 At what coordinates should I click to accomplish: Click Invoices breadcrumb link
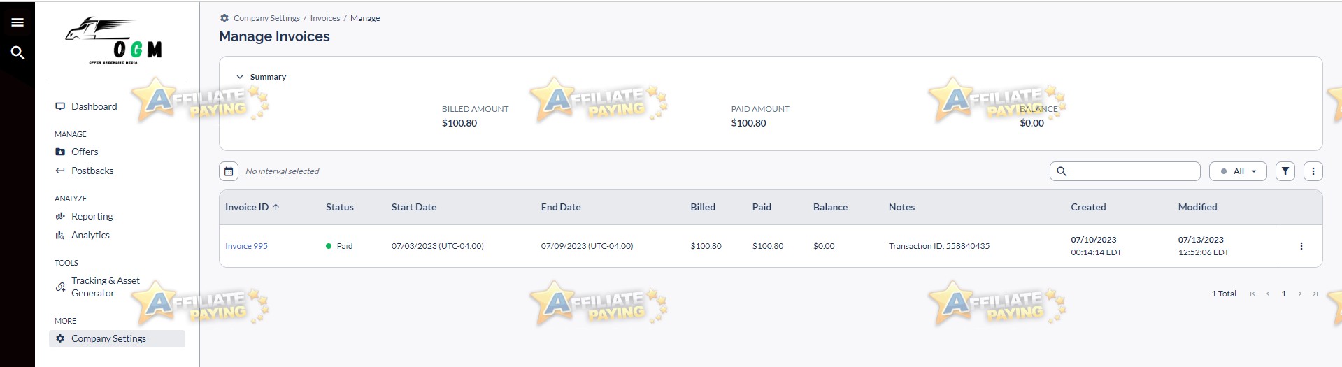pos(325,18)
